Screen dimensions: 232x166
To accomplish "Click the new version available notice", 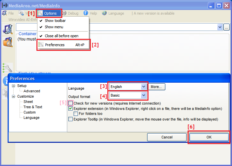I will (154, 13).
